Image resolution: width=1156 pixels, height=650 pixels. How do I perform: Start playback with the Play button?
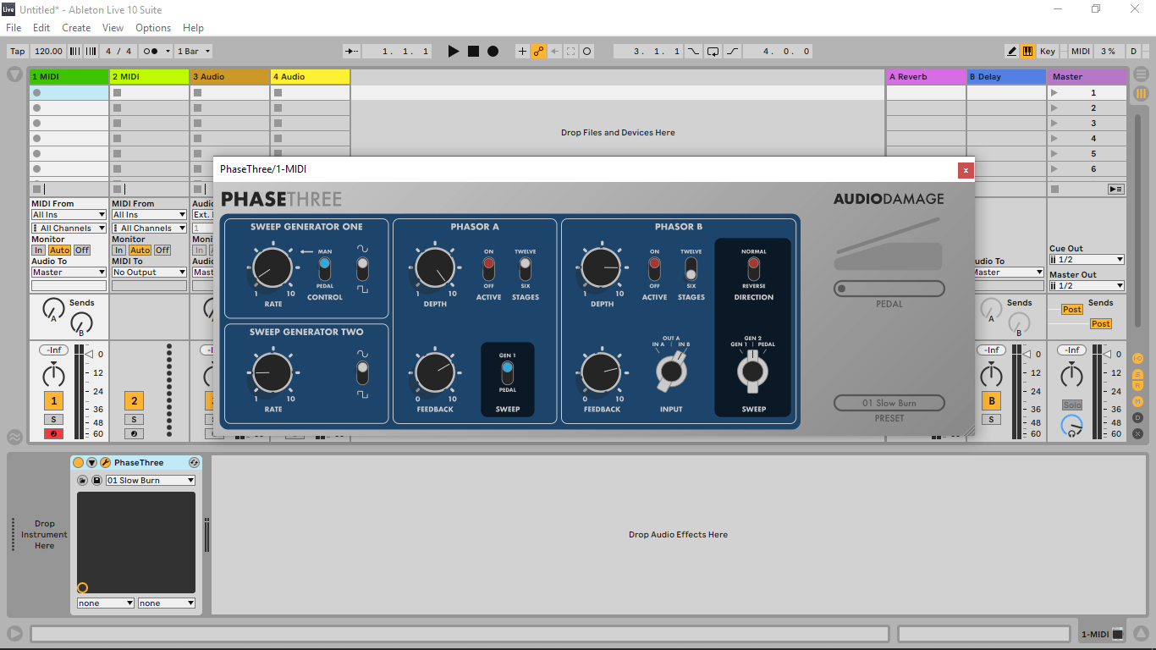pos(453,52)
